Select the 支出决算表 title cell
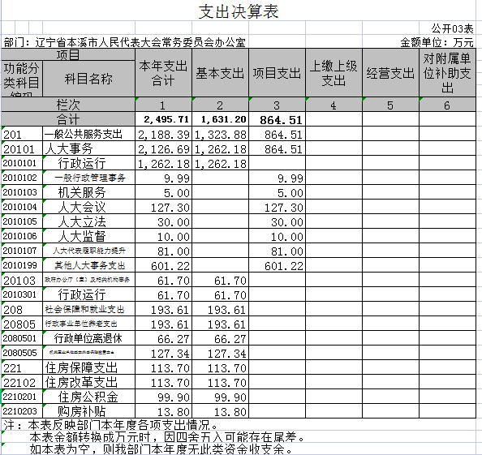The width and height of the screenshot is (482, 455). (x=239, y=11)
